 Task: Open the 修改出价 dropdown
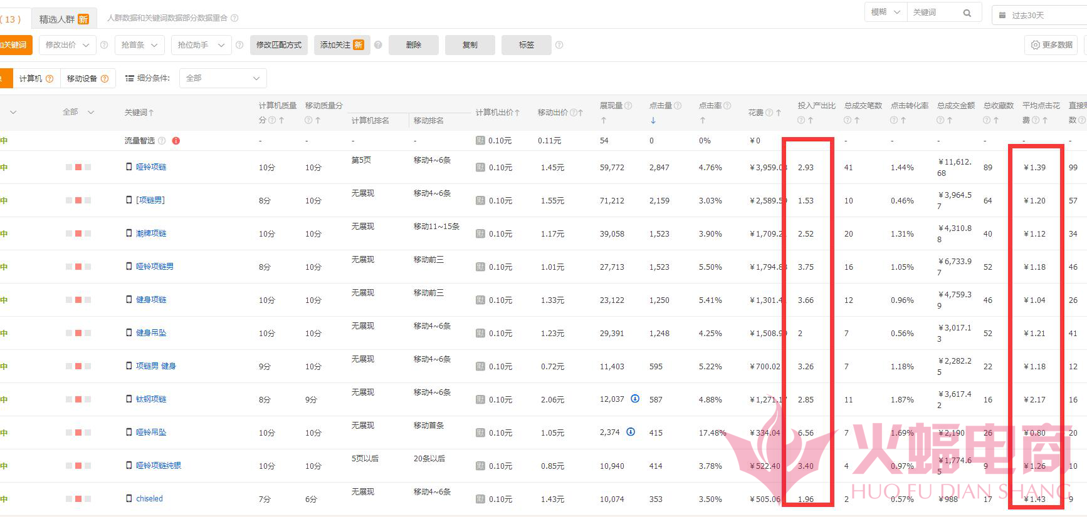click(x=67, y=45)
